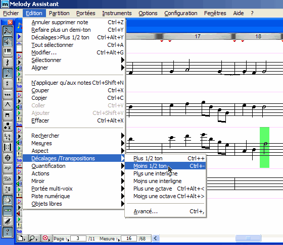This screenshot has height=245, width=283.
Task: Open the pedal markings palette icon
Action: (x=8, y=178)
